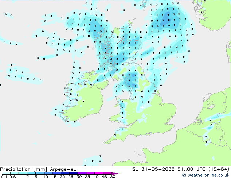Click the legend label "0.1"

(x=4, y=177)
